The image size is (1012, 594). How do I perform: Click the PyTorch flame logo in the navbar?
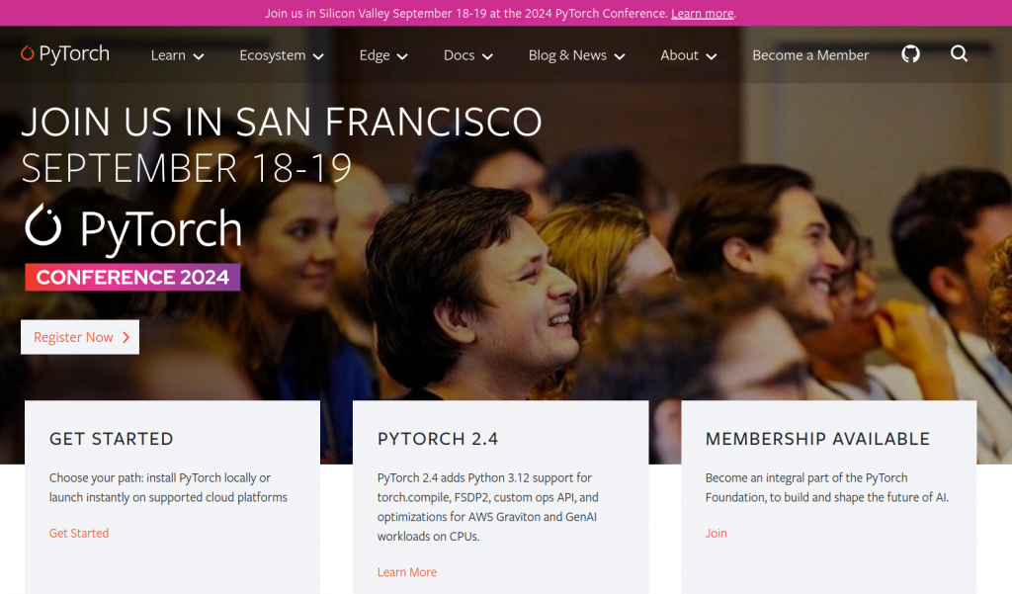(27, 53)
